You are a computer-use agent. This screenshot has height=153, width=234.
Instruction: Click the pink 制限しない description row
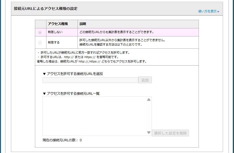click(116, 33)
